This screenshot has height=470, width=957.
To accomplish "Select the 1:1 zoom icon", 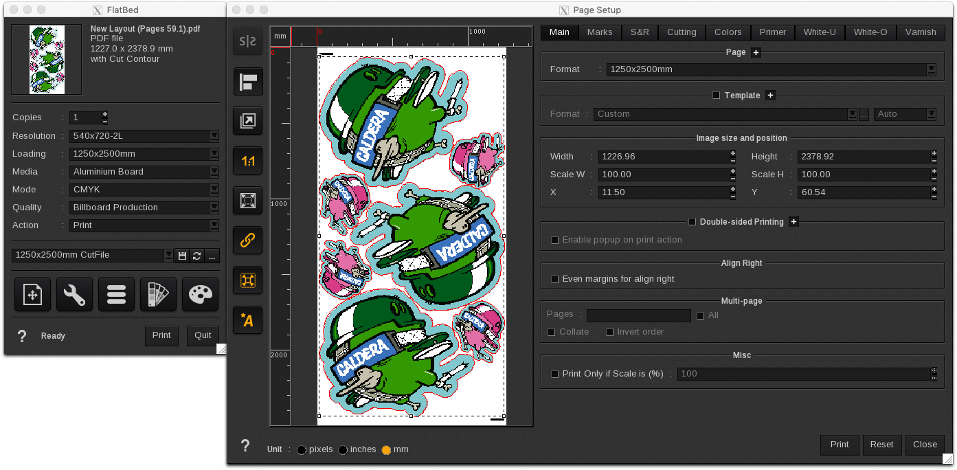I will pos(247,161).
